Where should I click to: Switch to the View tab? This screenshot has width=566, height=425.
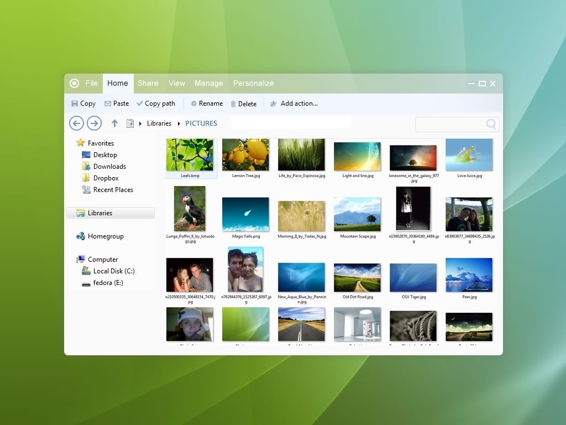[x=176, y=84]
